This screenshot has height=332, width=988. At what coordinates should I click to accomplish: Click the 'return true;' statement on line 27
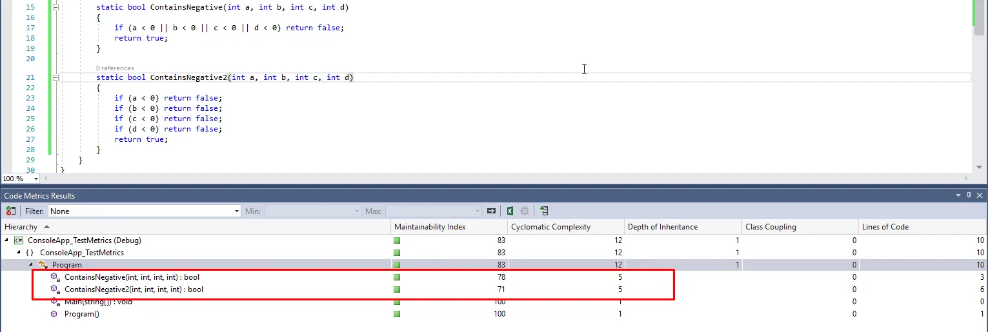[141, 139]
